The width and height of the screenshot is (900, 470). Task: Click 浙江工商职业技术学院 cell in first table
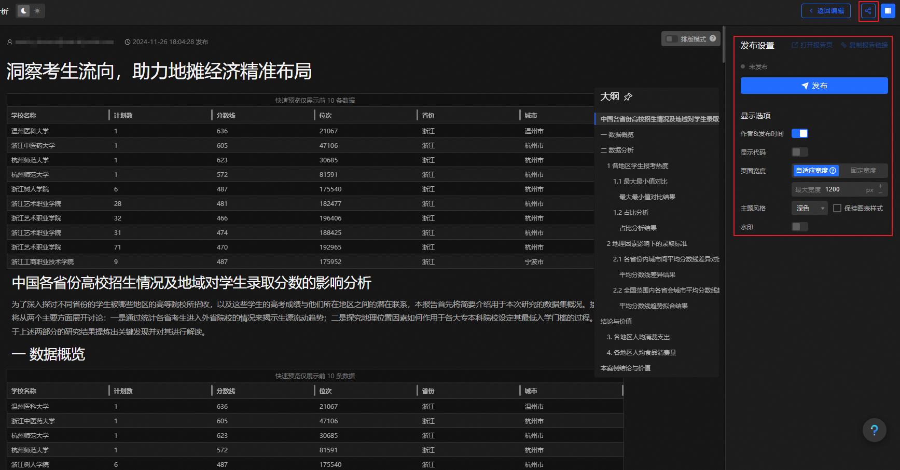43,262
